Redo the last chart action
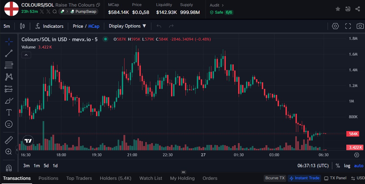This screenshot has height=184, width=365. tap(171, 26)
